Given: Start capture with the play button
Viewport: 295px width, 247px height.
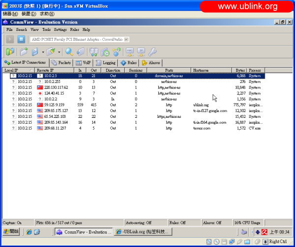Looking at the screenshot, I should coord(10,39).
